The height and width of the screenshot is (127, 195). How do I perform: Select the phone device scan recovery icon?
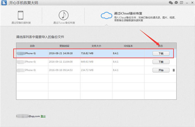click(x=20, y=15)
